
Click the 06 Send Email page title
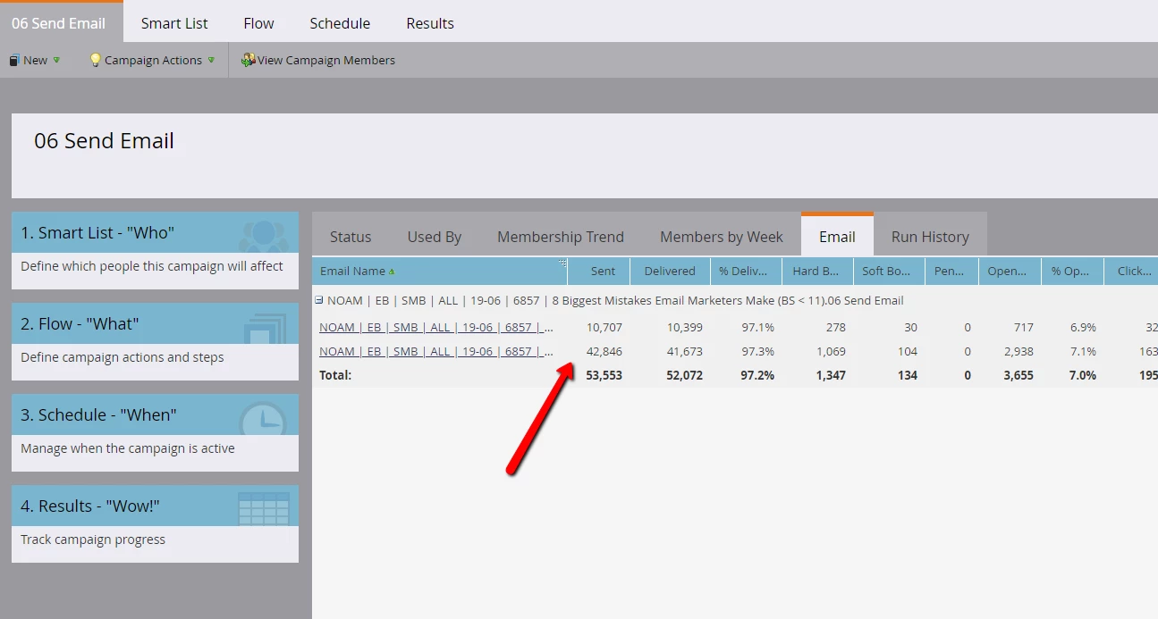(104, 141)
